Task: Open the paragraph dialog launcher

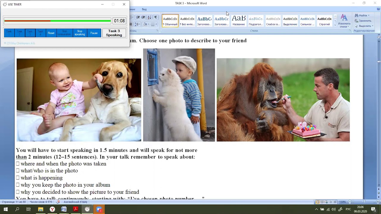Action: click(157, 31)
